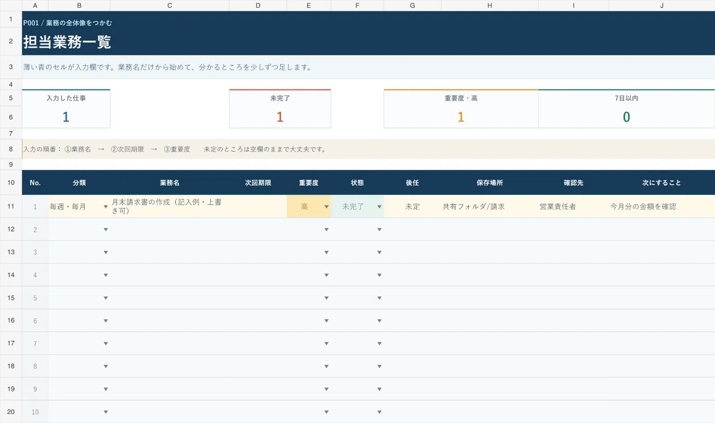The width and height of the screenshot is (715, 423).
Task: Click the empty 次回期限 input cell in row 11
Action: tap(258, 207)
